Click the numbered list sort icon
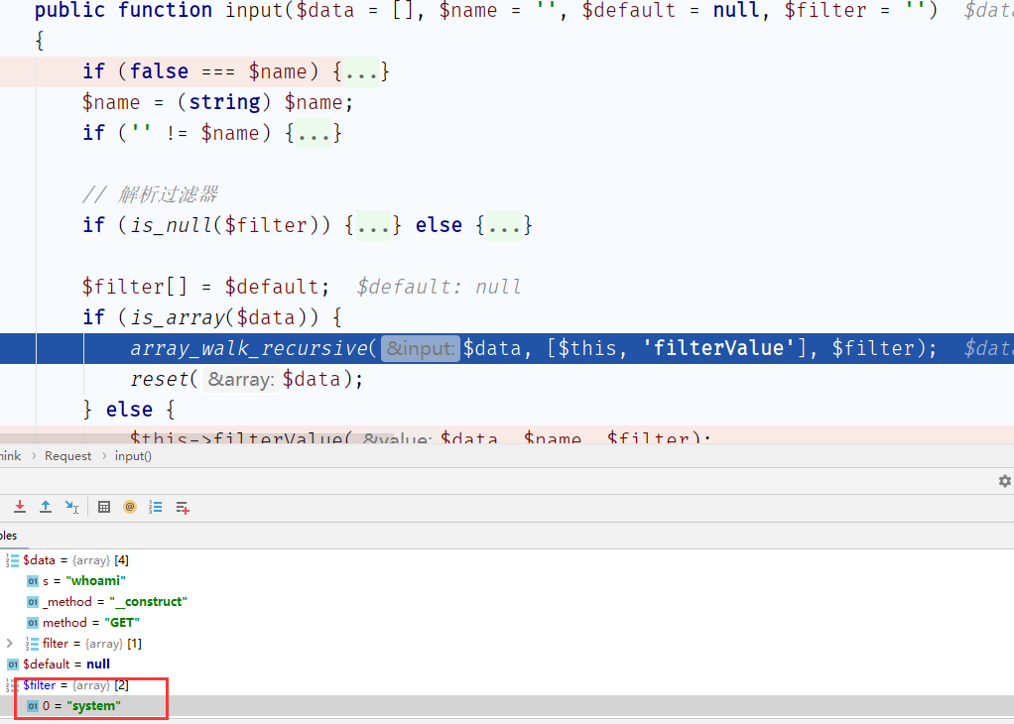Screen dimensions: 1014x724 [x=155, y=507]
